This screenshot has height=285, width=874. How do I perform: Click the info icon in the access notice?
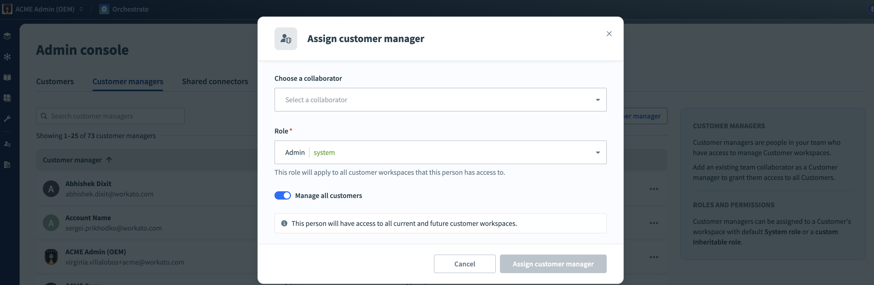pyautogui.click(x=284, y=223)
